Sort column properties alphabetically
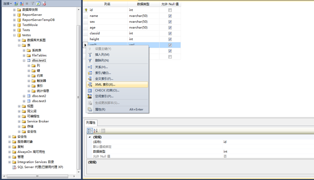314x180 pixels. coord(95,130)
